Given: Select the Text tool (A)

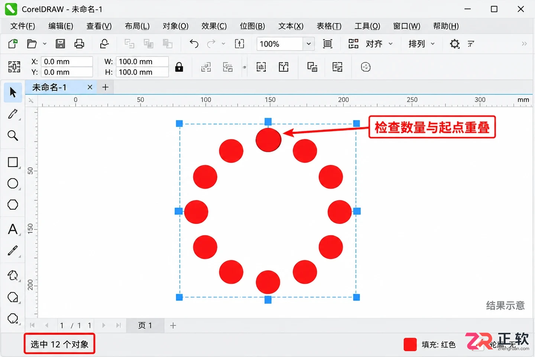Looking at the screenshot, I should (x=13, y=229).
